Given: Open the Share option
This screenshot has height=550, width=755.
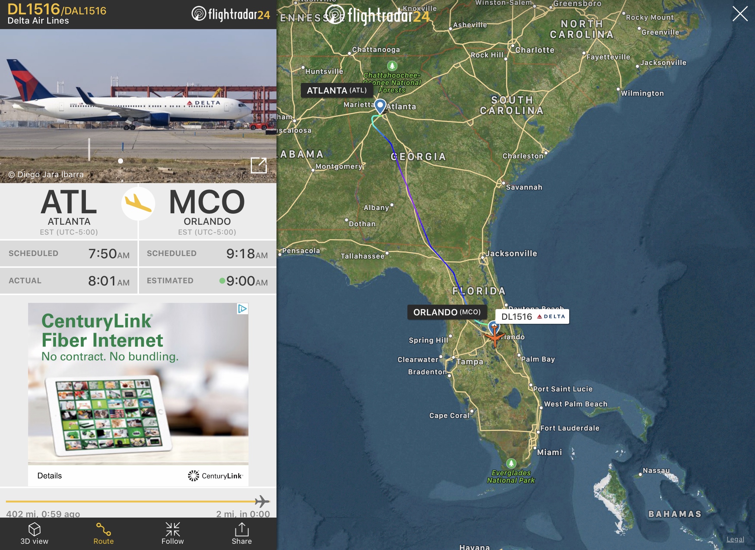Looking at the screenshot, I should (242, 534).
